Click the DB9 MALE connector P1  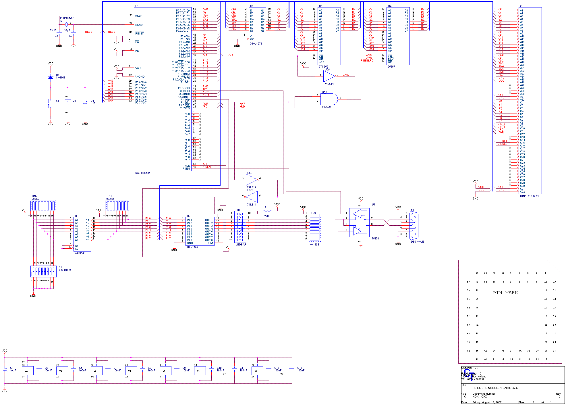414,226
